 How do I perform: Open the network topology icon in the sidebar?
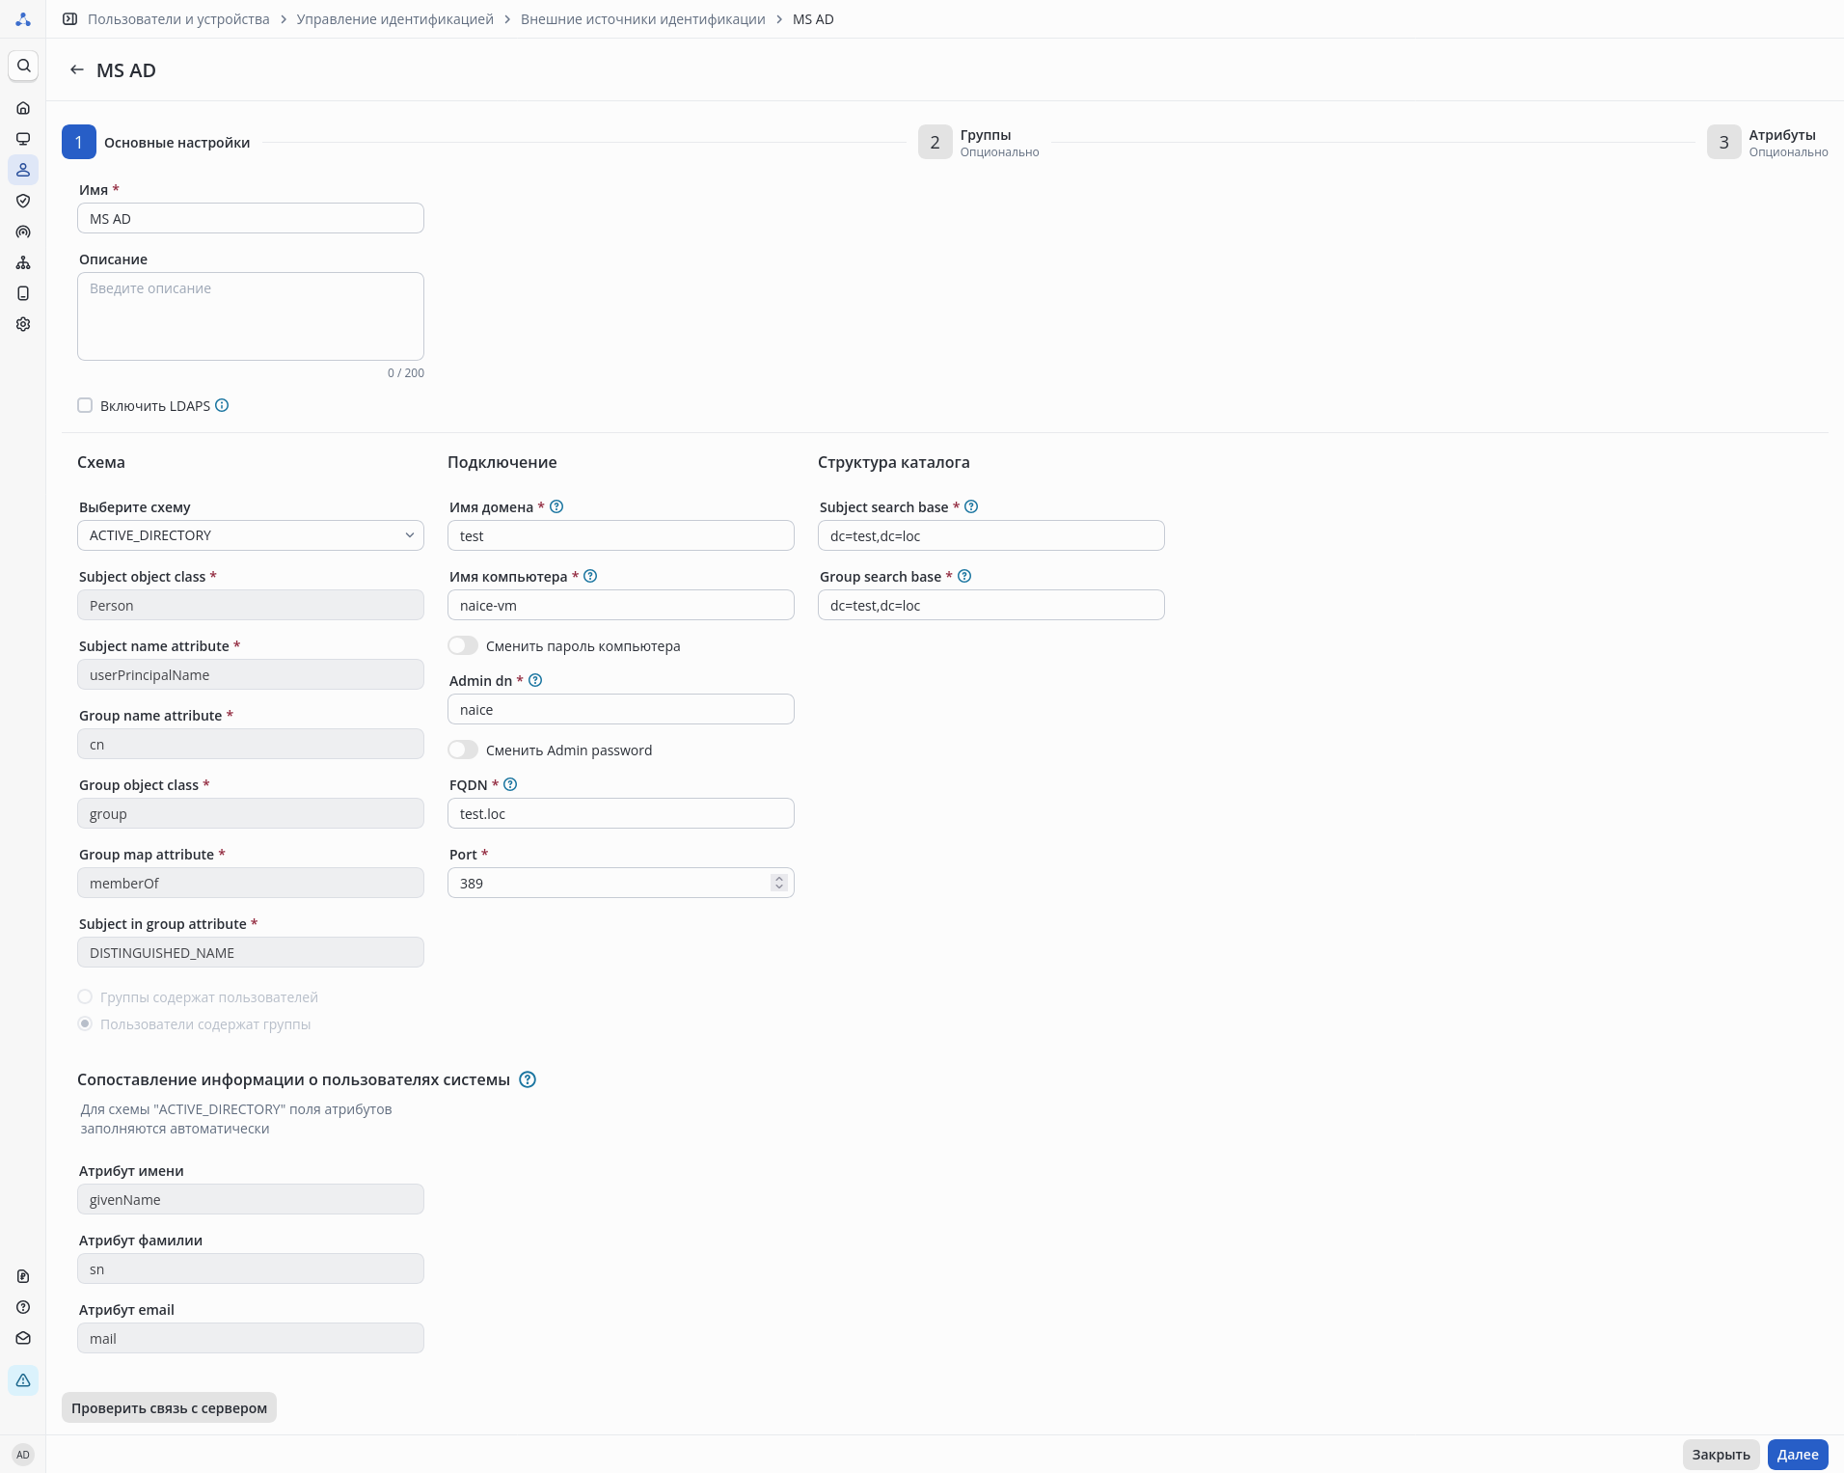tap(23, 262)
